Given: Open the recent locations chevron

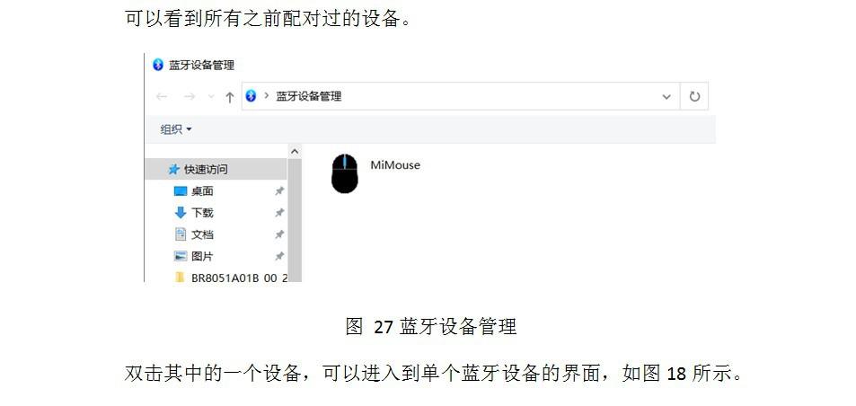Looking at the screenshot, I should point(211,97).
